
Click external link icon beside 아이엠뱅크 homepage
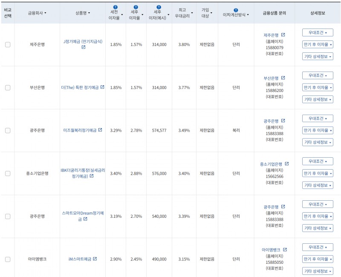tap(285, 250)
